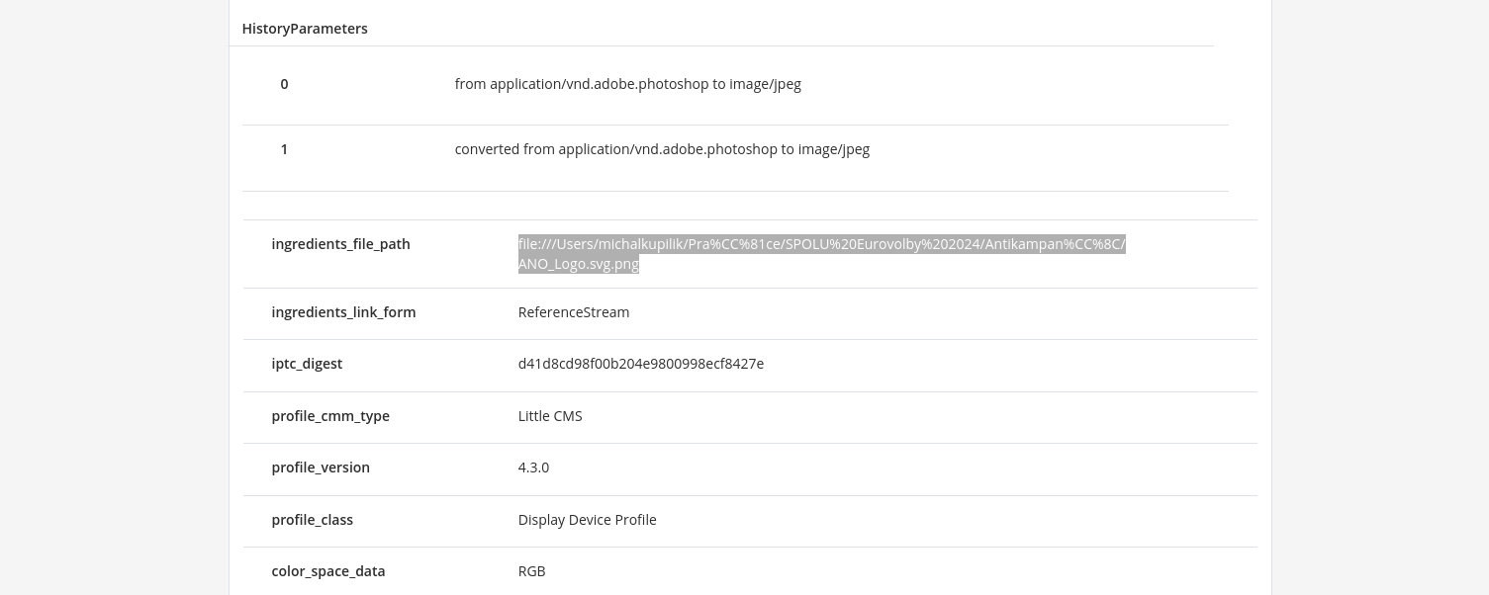1489x595 pixels.
Task: Click the ingredients_link_form label
Action: tap(343, 312)
